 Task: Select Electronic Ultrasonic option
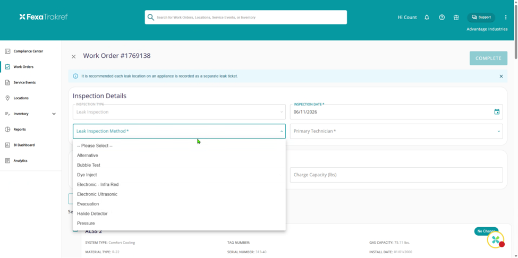179,194
